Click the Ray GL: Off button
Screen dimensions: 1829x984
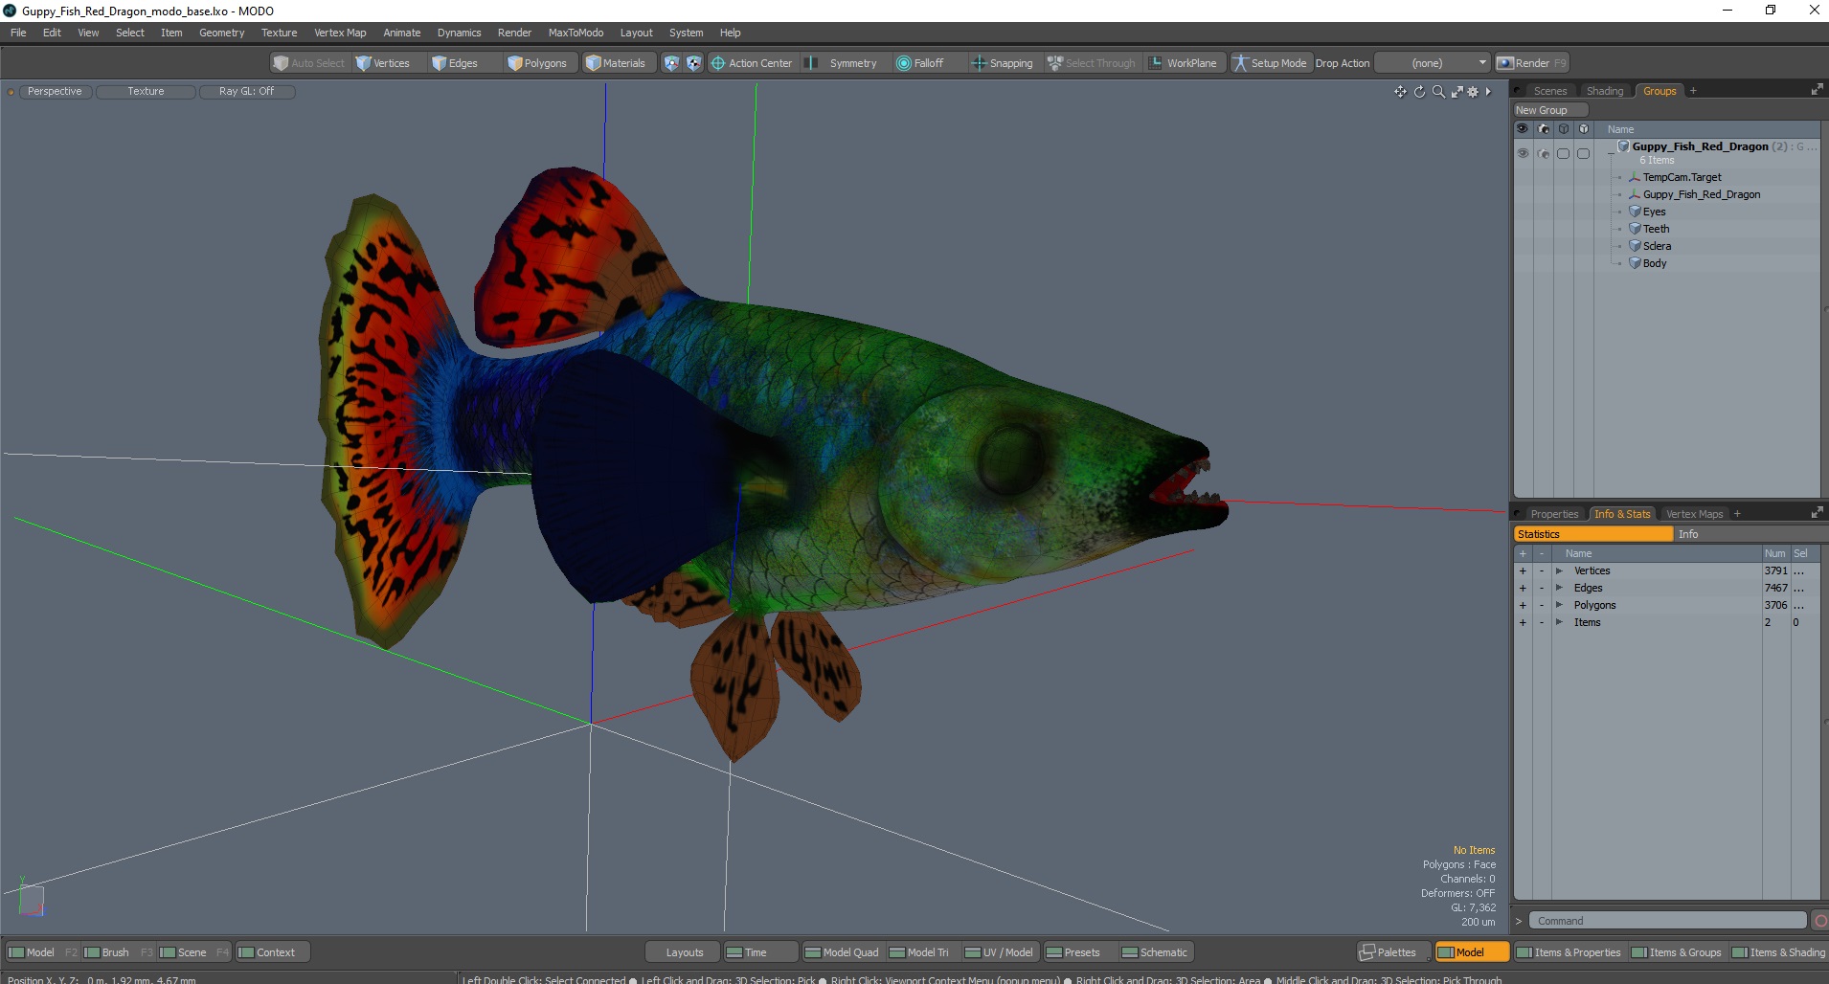[246, 91]
